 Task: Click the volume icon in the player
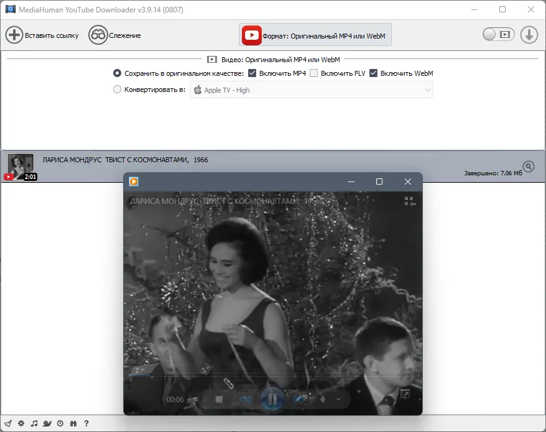coord(323,399)
